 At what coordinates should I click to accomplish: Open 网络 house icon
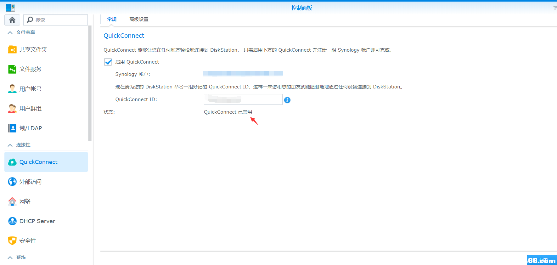click(12, 201)
